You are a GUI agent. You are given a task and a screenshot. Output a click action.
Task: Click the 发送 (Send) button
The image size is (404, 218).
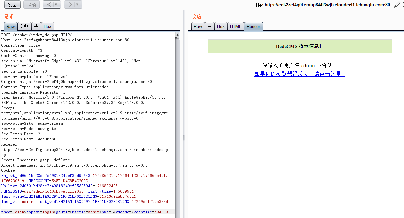coord(12,5)
